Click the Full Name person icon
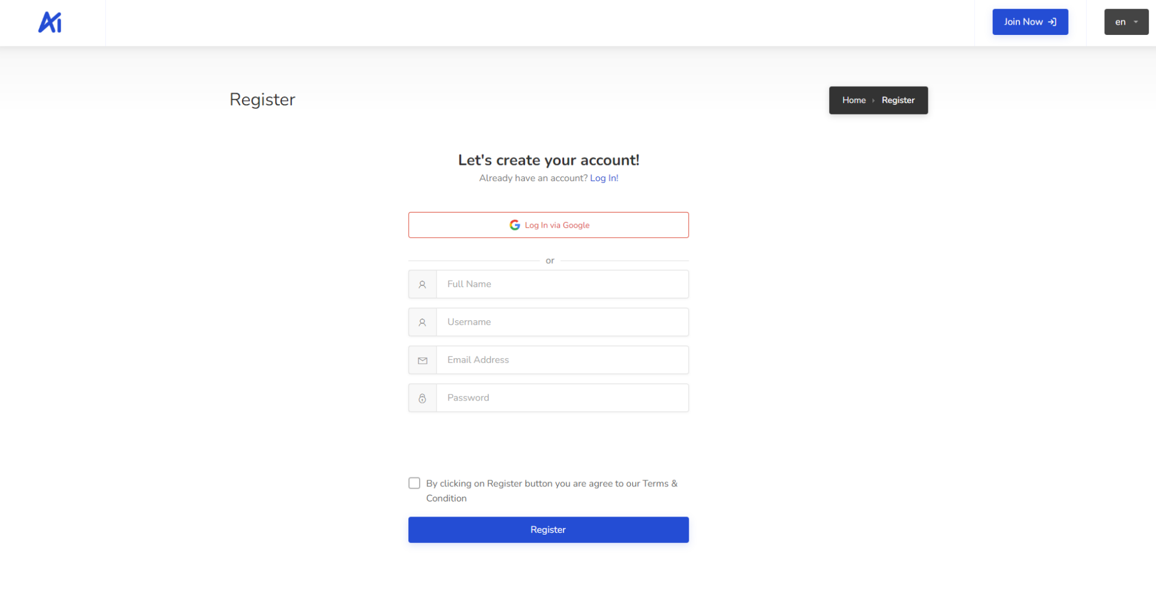The height and width of the screenshot is (605, 1156). (x=423, y=285)
